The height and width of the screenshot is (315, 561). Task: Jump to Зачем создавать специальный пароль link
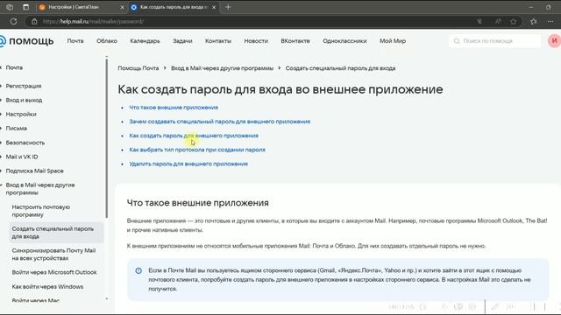(220, 122)
